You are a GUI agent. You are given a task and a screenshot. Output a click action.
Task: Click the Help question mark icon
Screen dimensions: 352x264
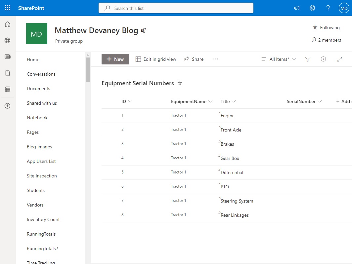328,8
